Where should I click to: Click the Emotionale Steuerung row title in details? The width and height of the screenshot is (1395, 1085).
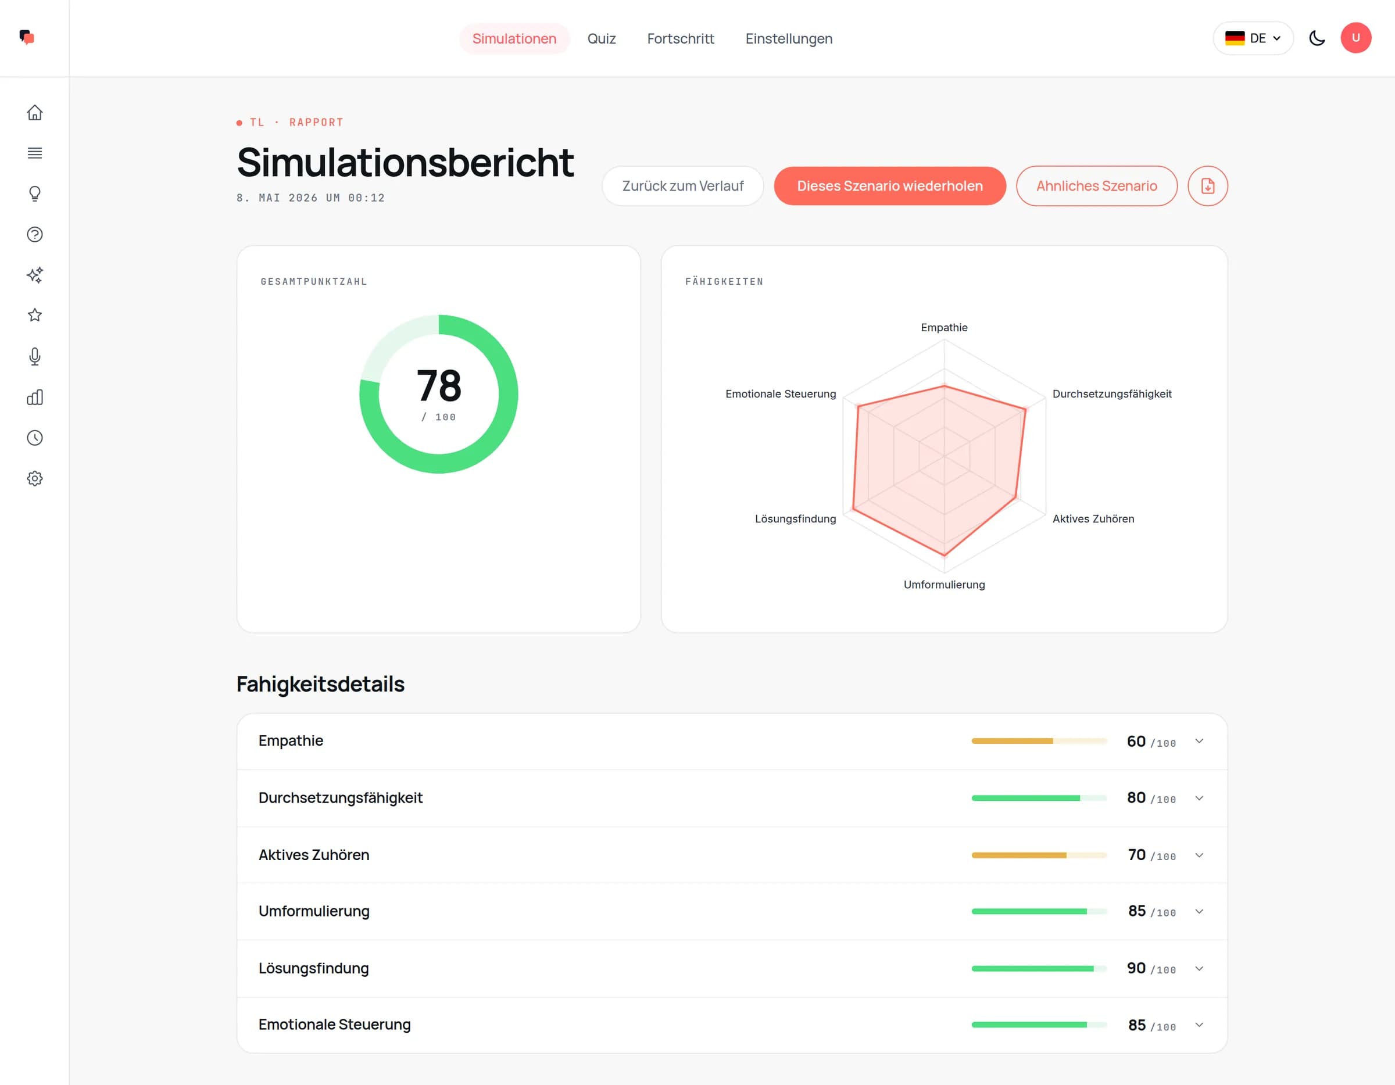pos(335,1025)
